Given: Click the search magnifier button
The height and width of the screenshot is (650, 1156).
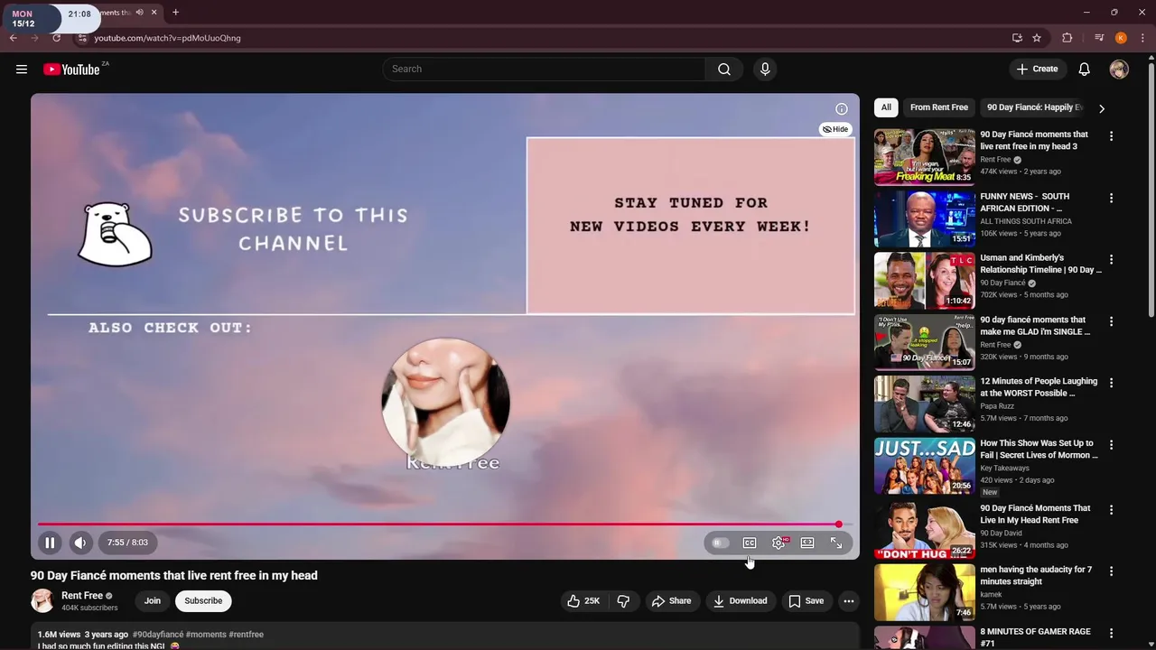Looking at the screenshot, I should [724, 70].
